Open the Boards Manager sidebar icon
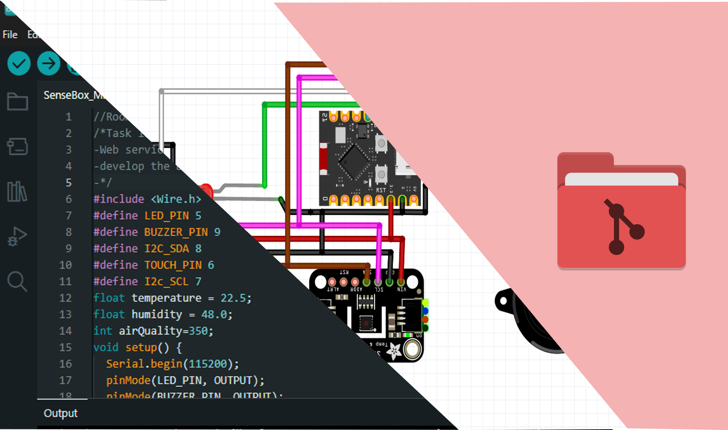 17,146
